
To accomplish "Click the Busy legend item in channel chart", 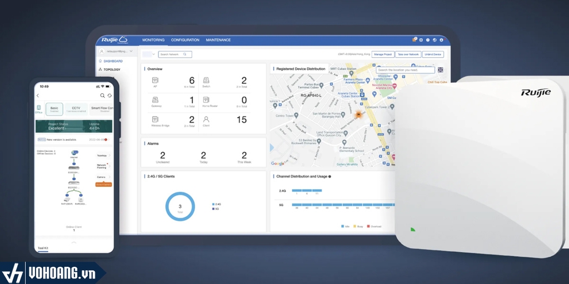I will (357, 226).
